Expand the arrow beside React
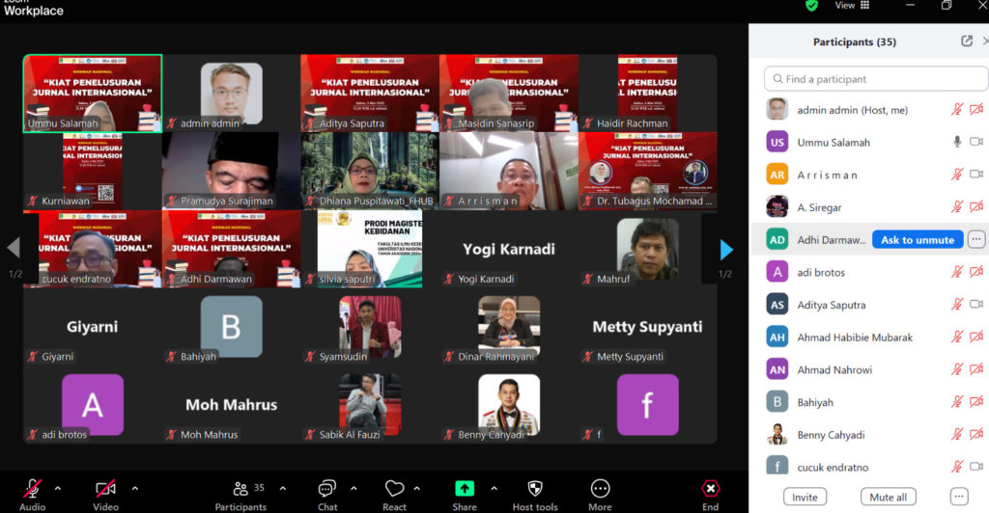 click(417, 489)
